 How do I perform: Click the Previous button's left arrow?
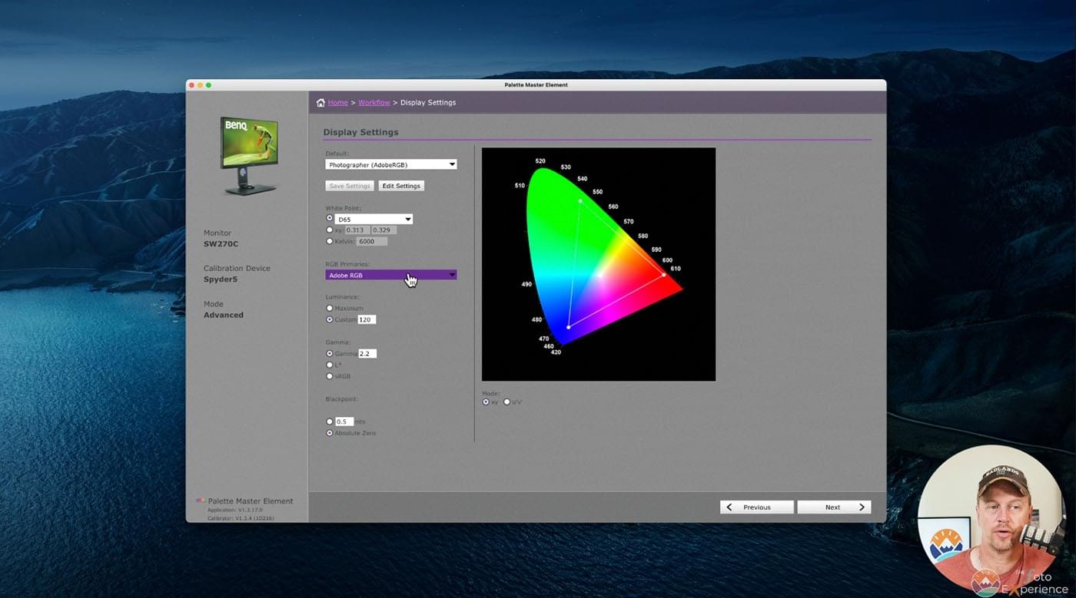(729, 507)
